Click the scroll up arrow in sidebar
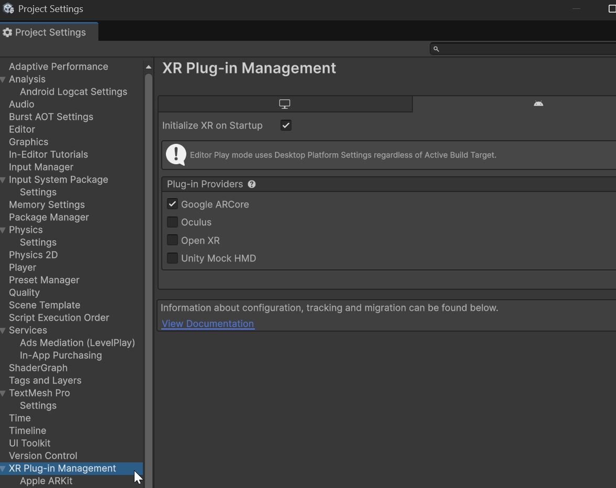The image size is (616, 488). point(149,67)
